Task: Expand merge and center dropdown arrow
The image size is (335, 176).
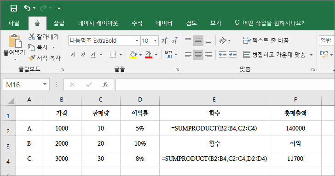Action: (311, 55)
